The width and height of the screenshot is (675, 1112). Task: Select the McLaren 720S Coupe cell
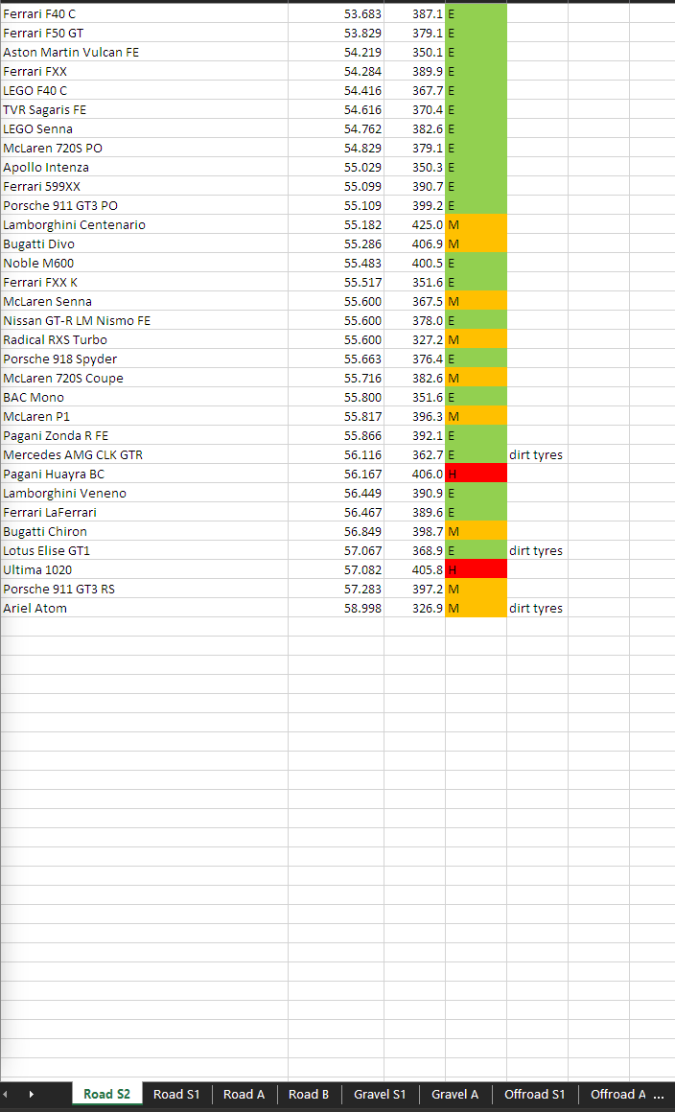pos(145,378)
